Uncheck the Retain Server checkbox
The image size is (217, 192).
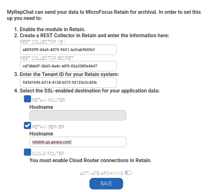[x=28, y=126]
